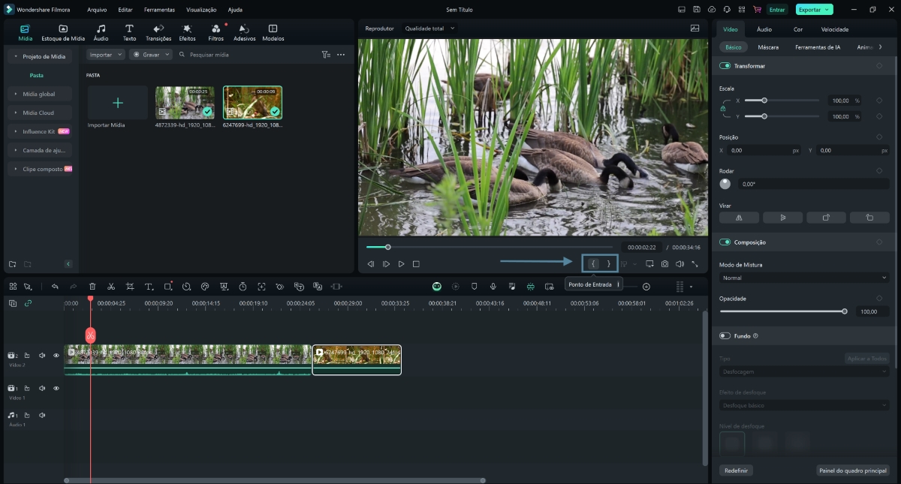Screen dimensions: 901x484
Task: Open the cloud upload icon
Action: (712, 10)
